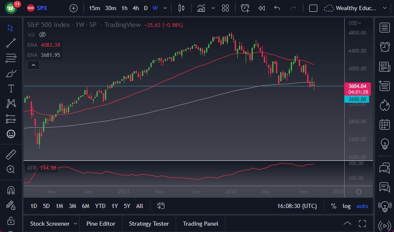Viewport: 394px width, 232px height.
Task: Click the zoom in magnifier tool
Action: click(x=11, y=169)
